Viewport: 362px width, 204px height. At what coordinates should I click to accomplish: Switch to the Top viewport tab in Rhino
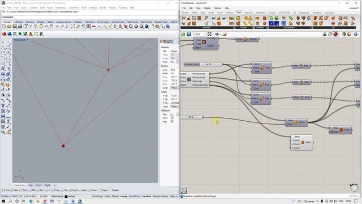[x=31, y=185]
